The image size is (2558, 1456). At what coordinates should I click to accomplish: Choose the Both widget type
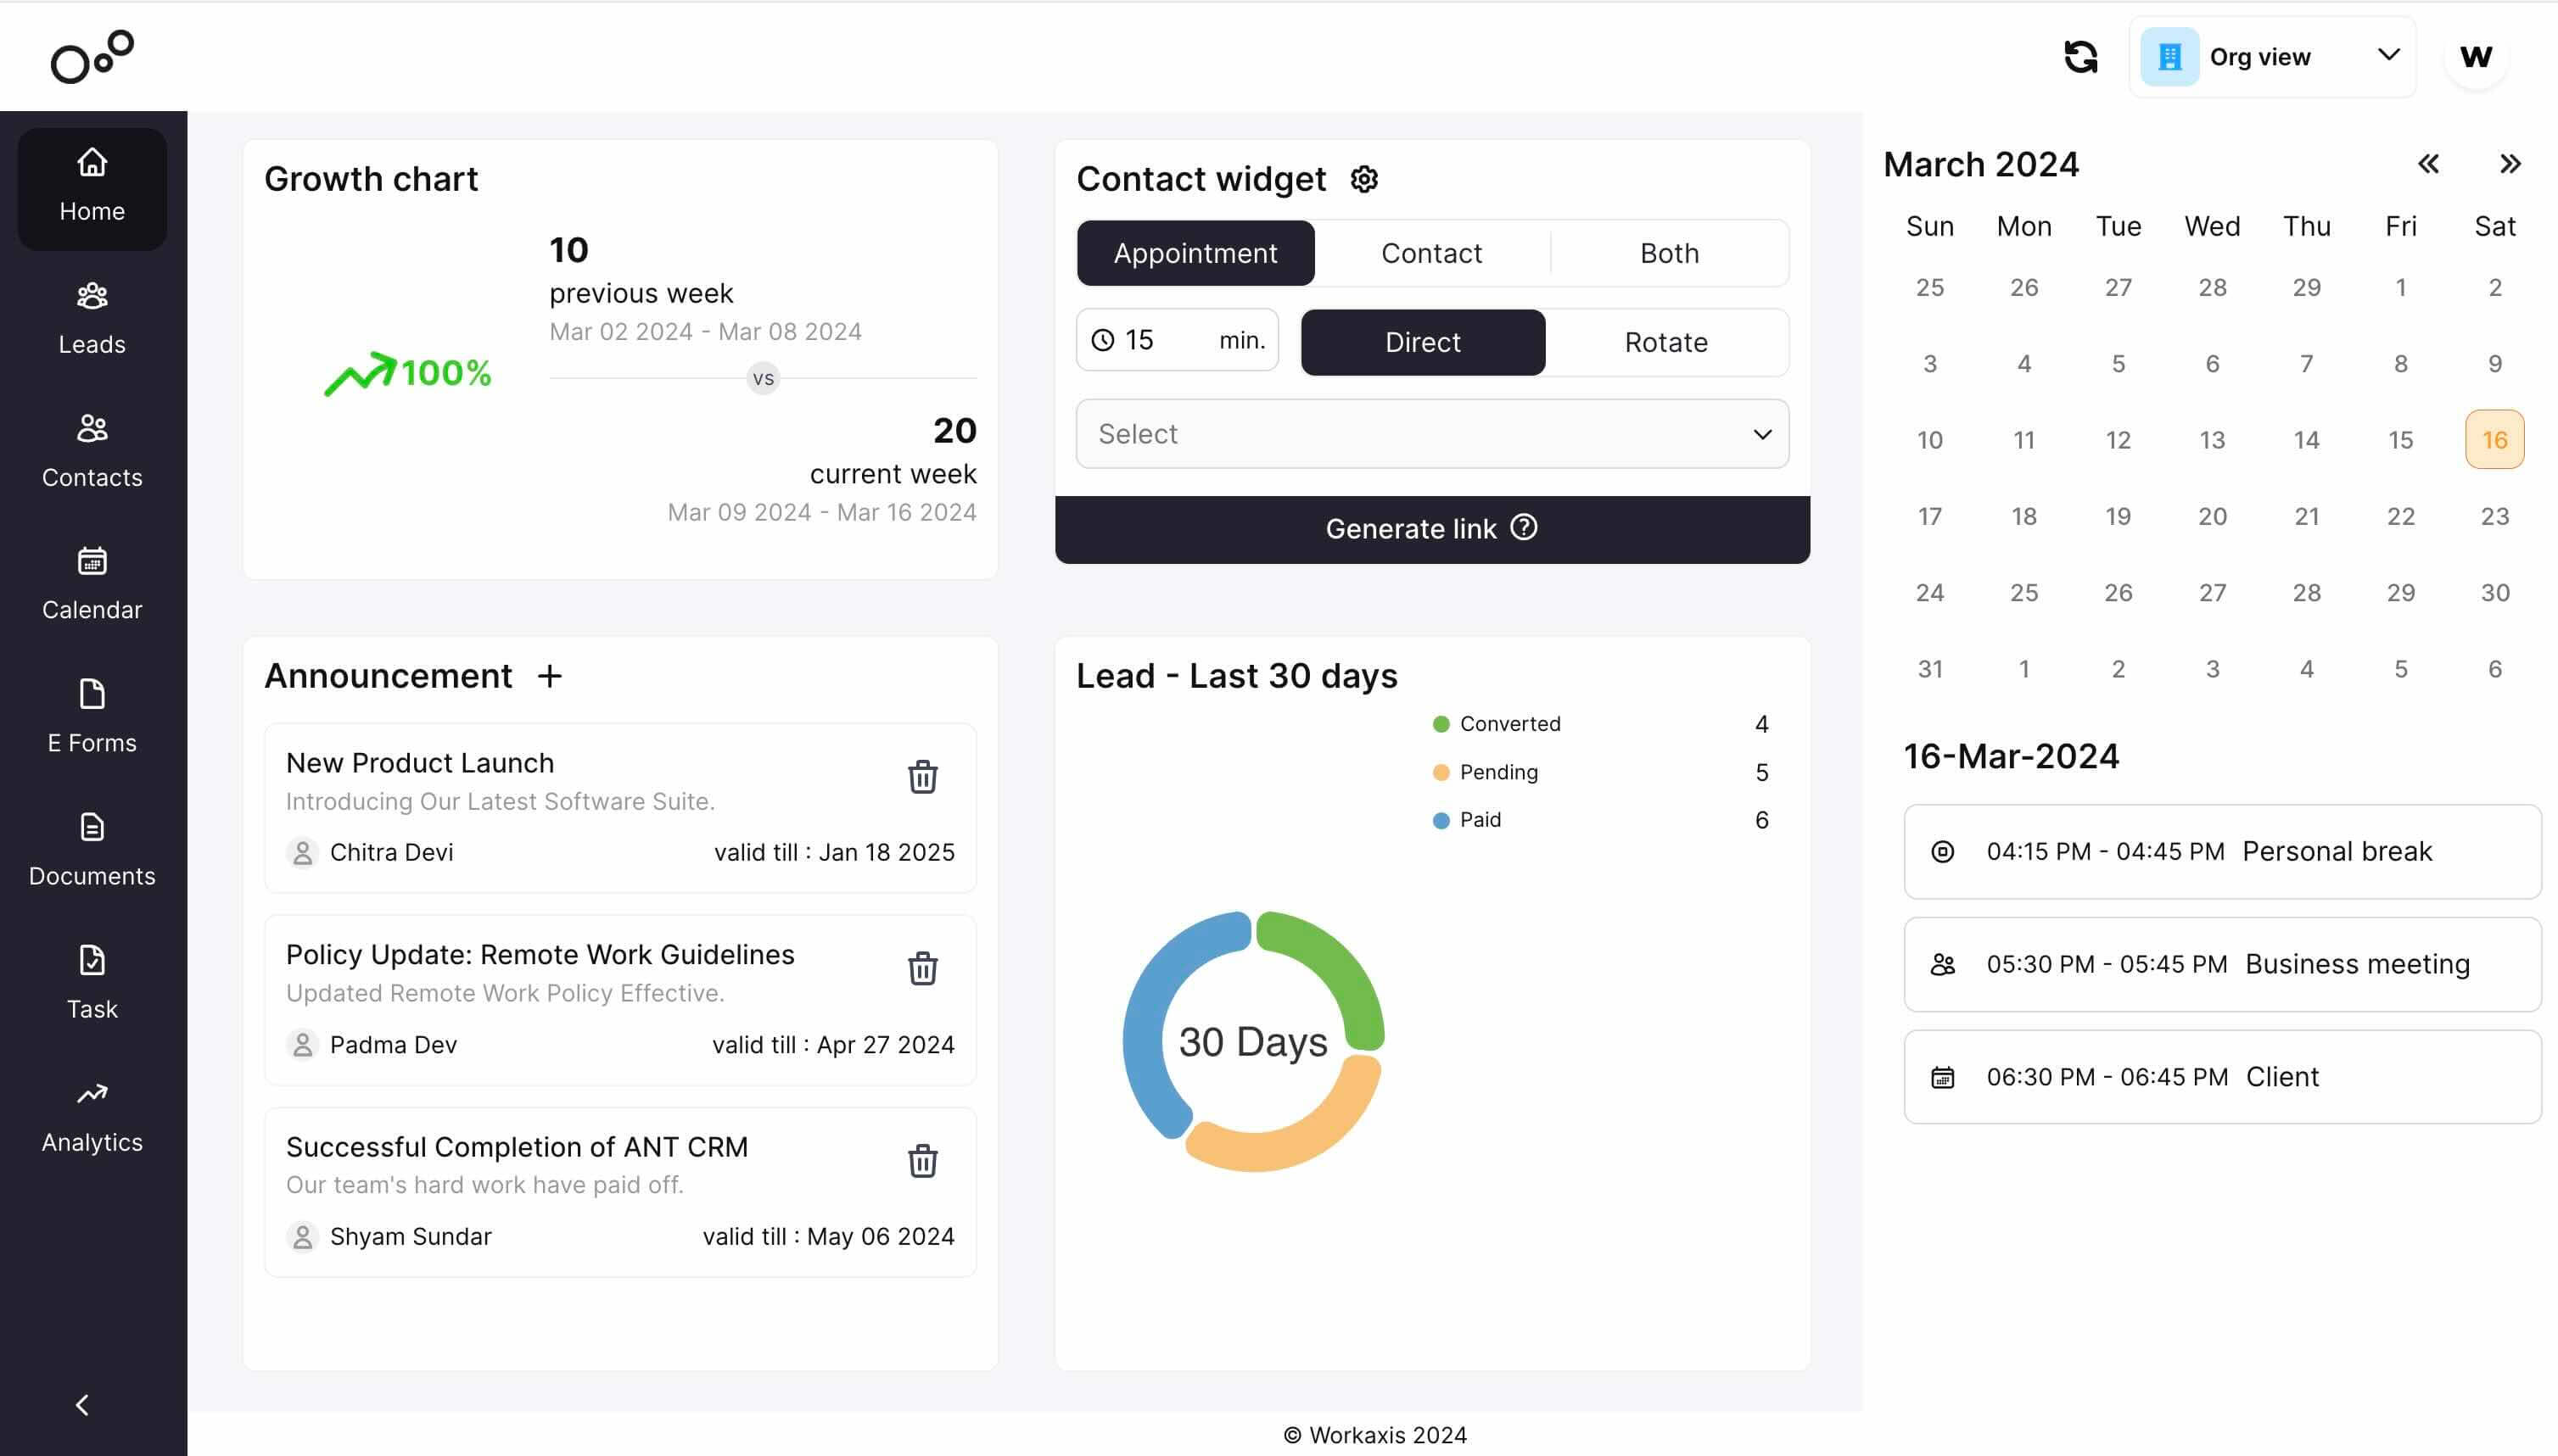(1669, 253)
